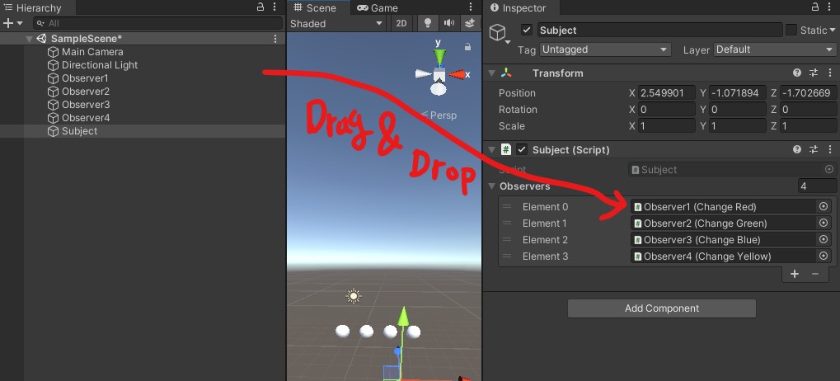Screen dimensions: 840x381
Task: Open the Layer dropdown Default
Action: (x=775, y=49)
